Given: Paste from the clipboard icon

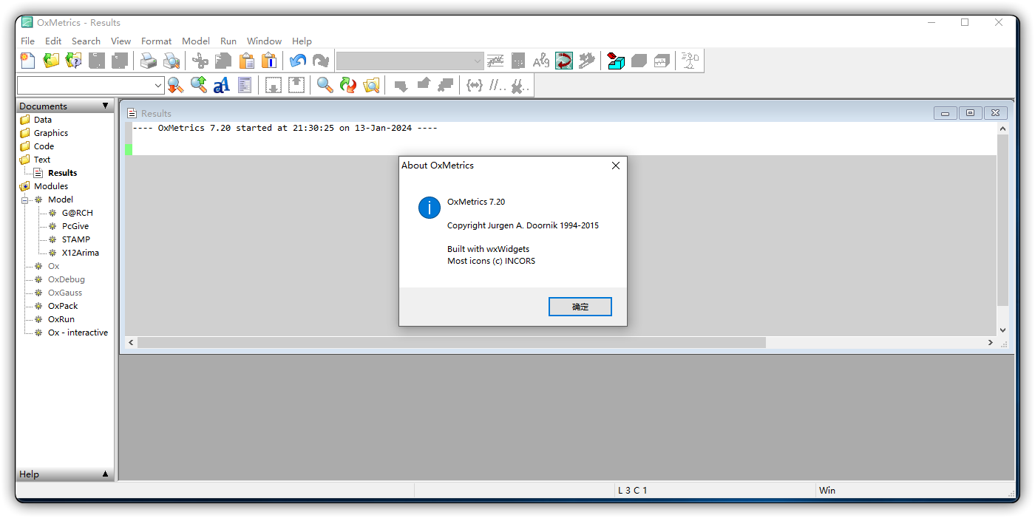Looking at the screenshot, I should click(246, 61).
